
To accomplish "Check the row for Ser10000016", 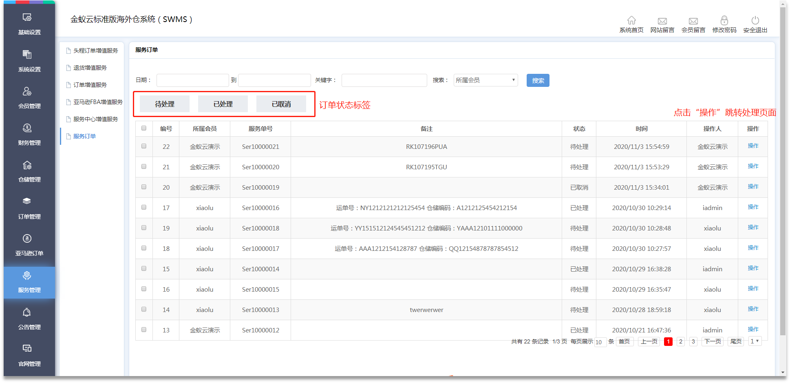I will [144, 207].
